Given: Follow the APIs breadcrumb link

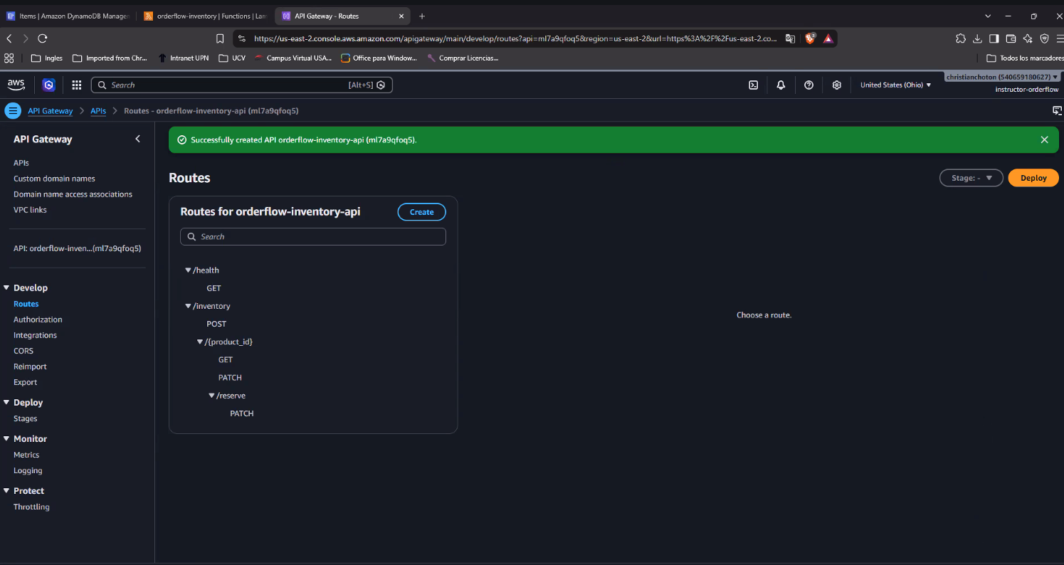Looking at the screenshot, I should (x=98, y=111).
